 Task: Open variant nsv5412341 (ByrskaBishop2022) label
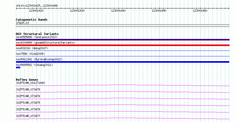(x=39, y=59)
